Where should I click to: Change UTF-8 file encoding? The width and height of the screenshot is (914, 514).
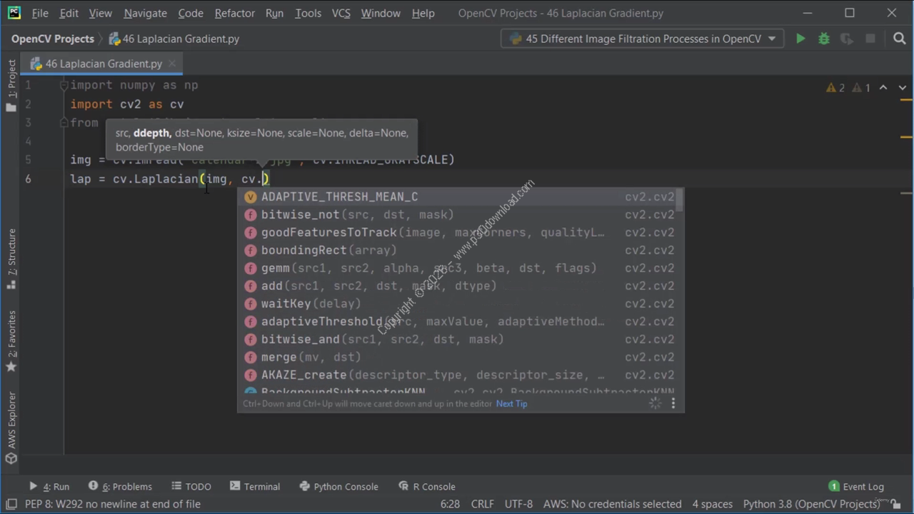click(519, 504)
